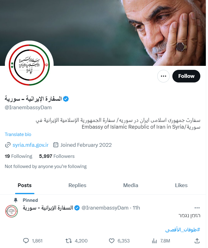
Task: View the 19 Following list
Action: [x=18, y=156]
